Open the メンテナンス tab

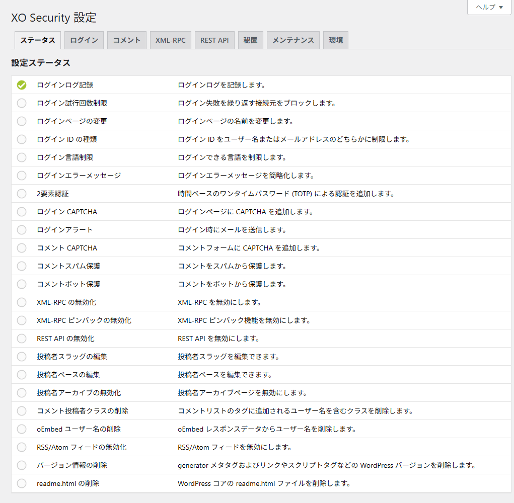click(293, 40)
